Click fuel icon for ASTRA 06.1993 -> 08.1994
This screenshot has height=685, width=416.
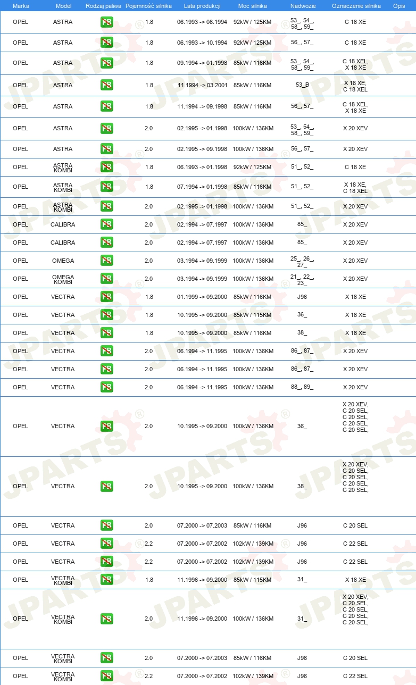click(x=107, y=22)
